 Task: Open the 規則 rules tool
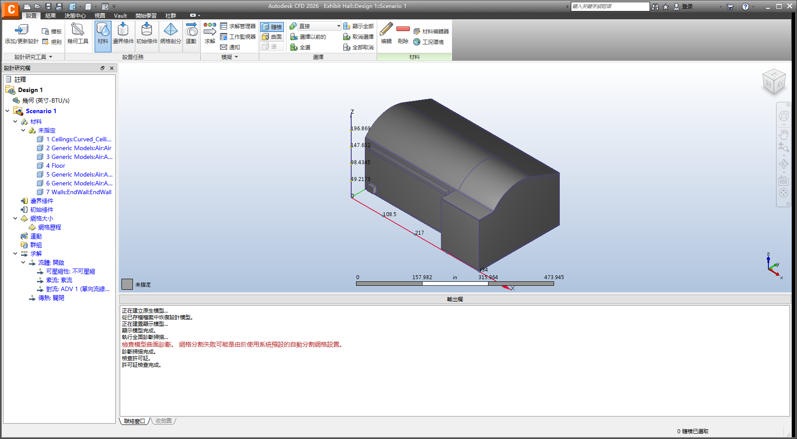(x=52, y=42)
